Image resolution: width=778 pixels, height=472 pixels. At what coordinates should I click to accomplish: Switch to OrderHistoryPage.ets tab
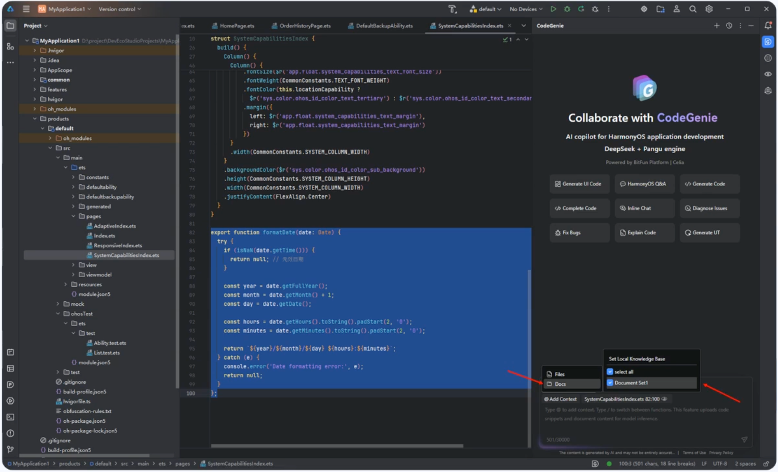coord(301,26)
